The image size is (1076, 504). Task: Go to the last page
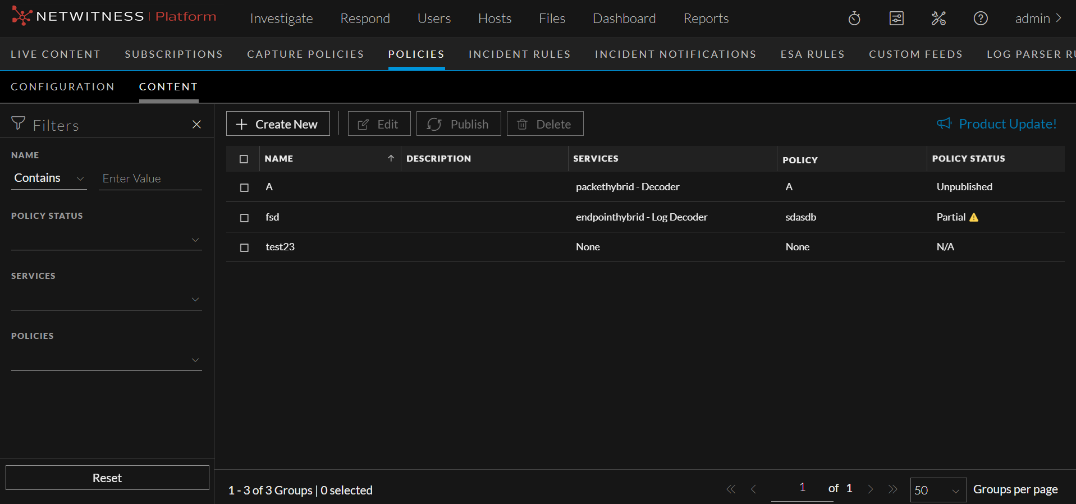pos(892,489)
